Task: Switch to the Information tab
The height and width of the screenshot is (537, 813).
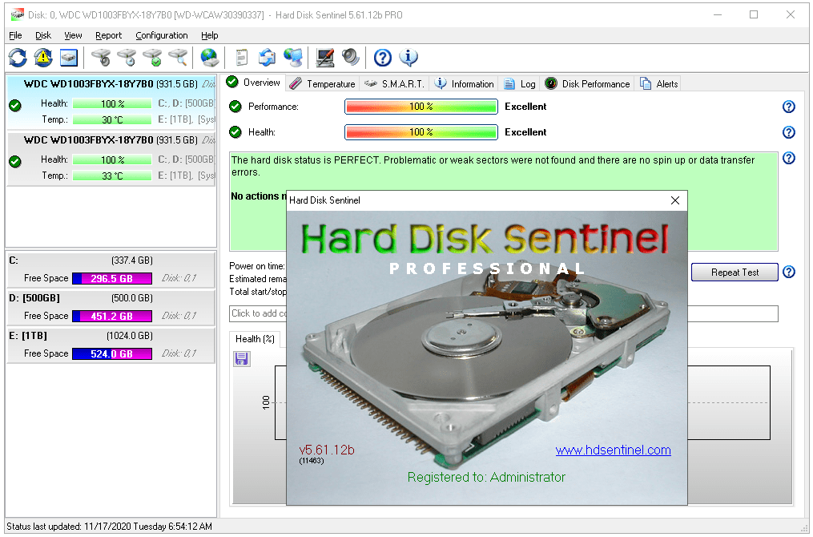Action: tap(464, 83)
